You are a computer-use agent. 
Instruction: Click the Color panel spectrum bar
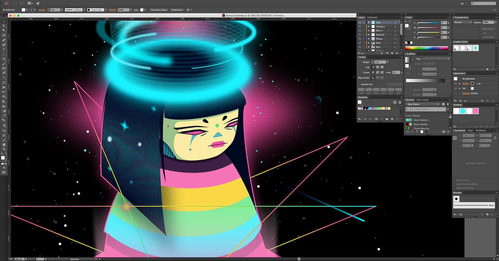426,48
